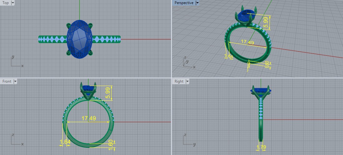Image resolution: width=343 pixels, height=155 pixels.
Task: Click the axis icon in Perspective viewport
Action: click(189, 62)
